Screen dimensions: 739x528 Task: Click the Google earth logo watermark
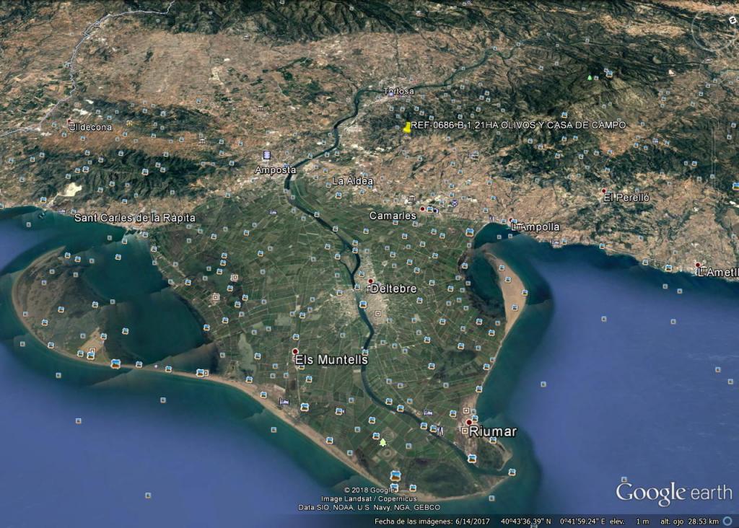pos(674,493)
